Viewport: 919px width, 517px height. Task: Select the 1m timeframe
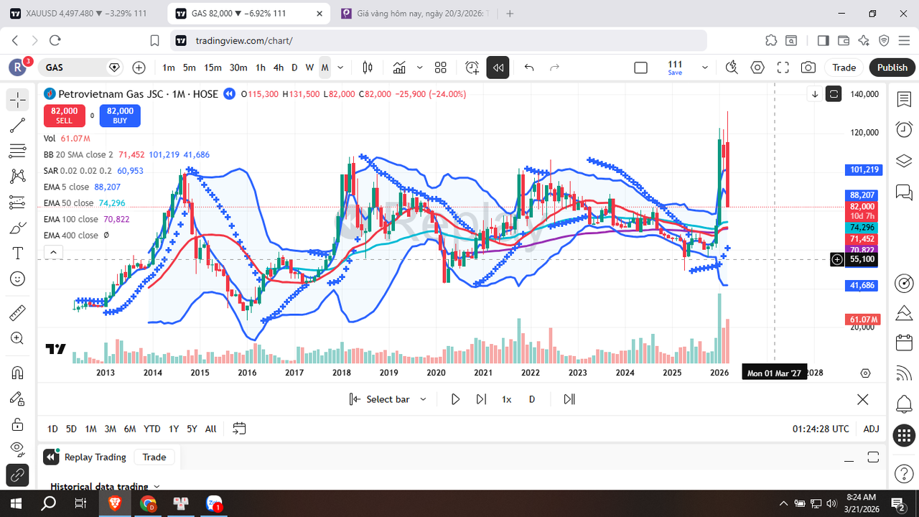169,67
